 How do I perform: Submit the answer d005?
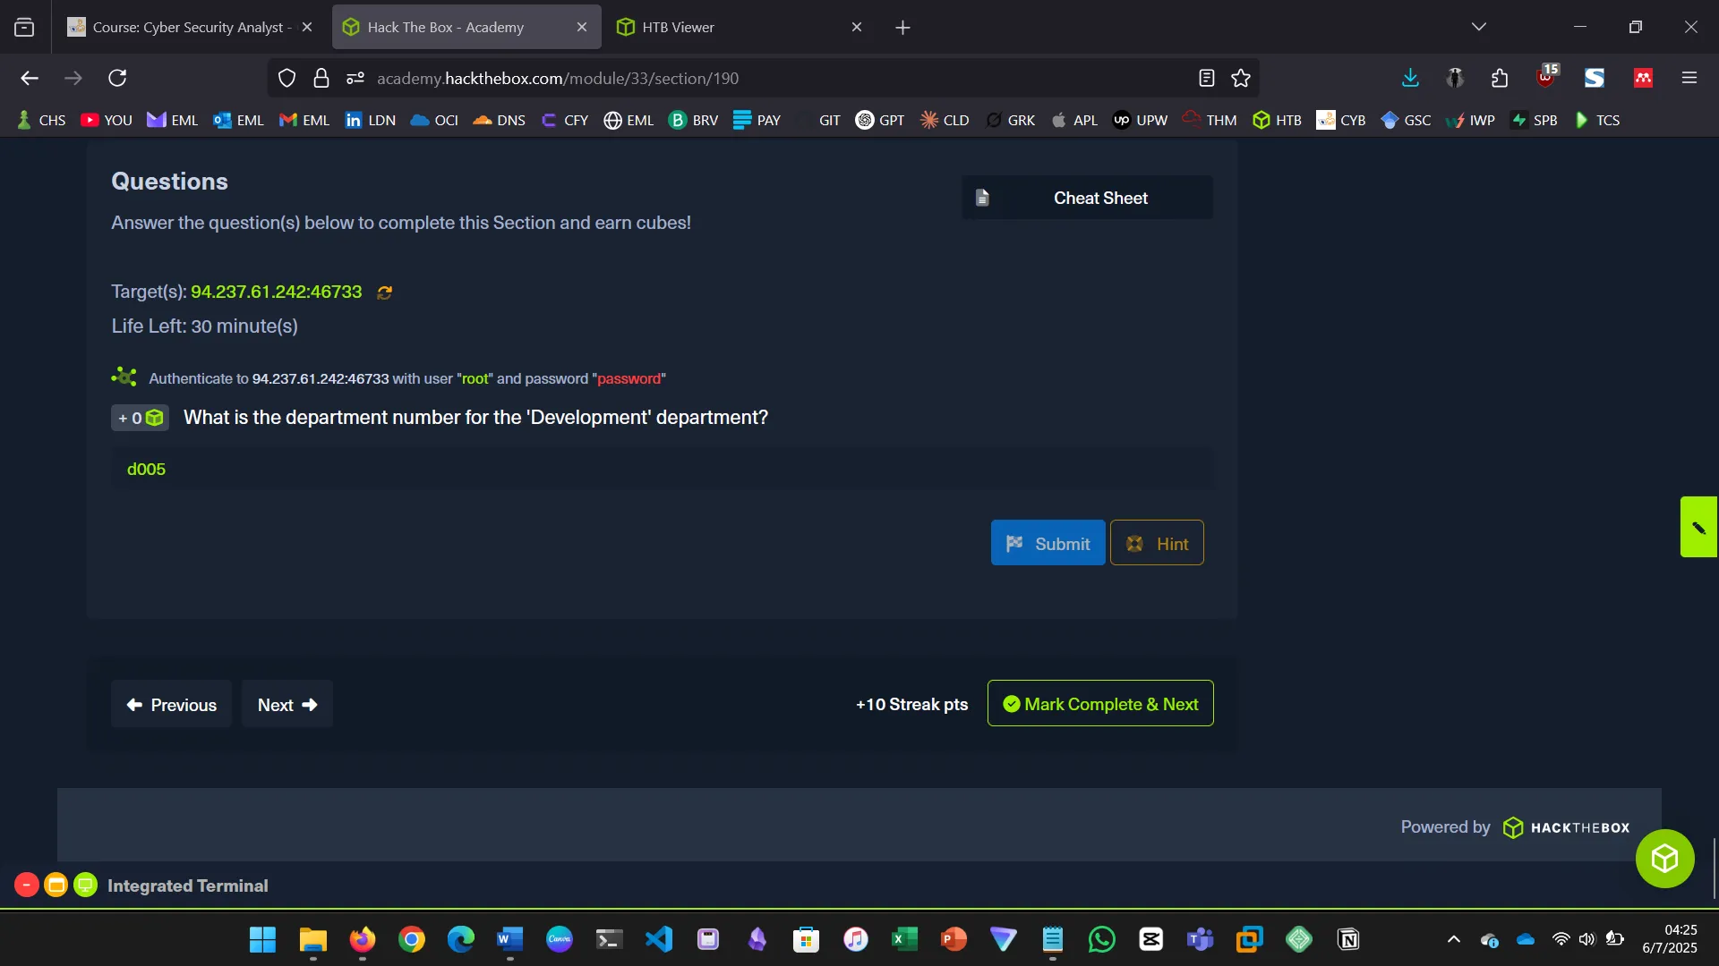click(x=1048, y=543)
